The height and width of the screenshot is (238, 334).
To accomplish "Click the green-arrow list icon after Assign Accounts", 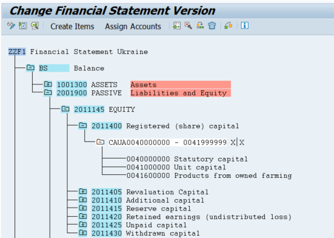I will [x=177, y=26].
